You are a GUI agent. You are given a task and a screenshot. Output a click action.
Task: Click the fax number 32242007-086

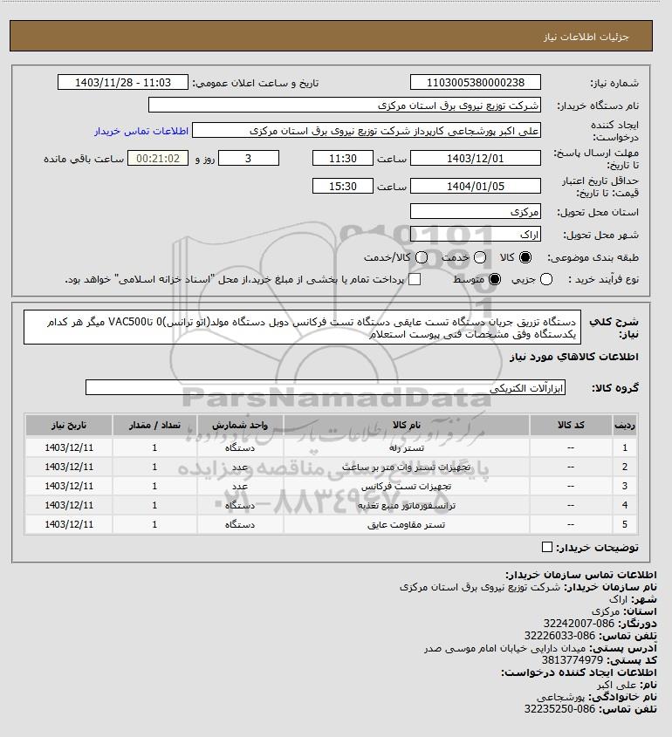579,624
